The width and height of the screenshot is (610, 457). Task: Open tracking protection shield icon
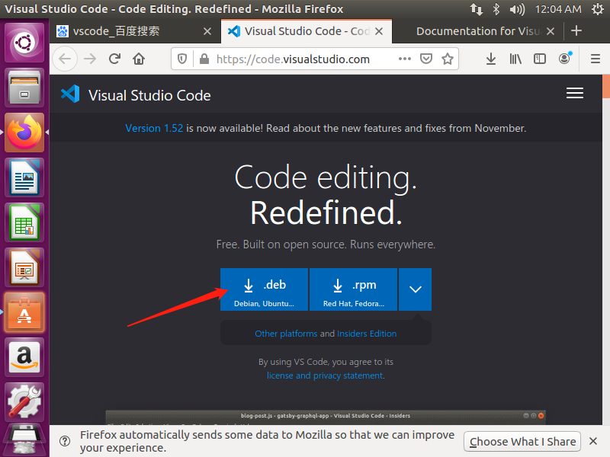(182, 59)
